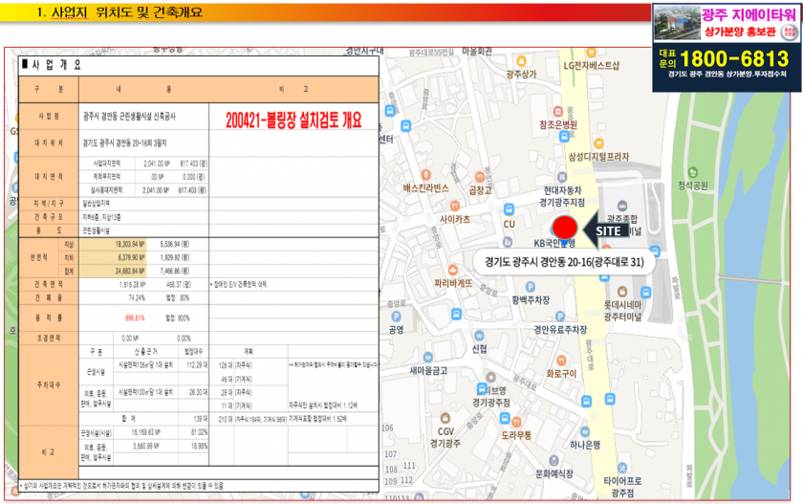The width and height of the screenshot is (803, 504).
Task: Click the 1800-6813 phone number
Action: (x=734, y=58)
